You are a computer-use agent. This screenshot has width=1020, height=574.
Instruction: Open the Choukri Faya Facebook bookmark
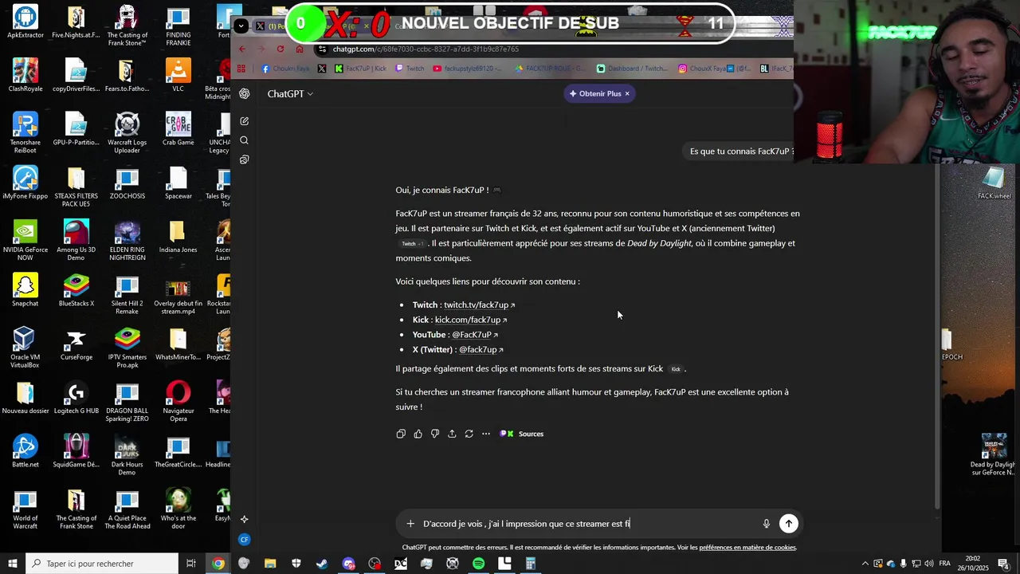click(285, 69)
